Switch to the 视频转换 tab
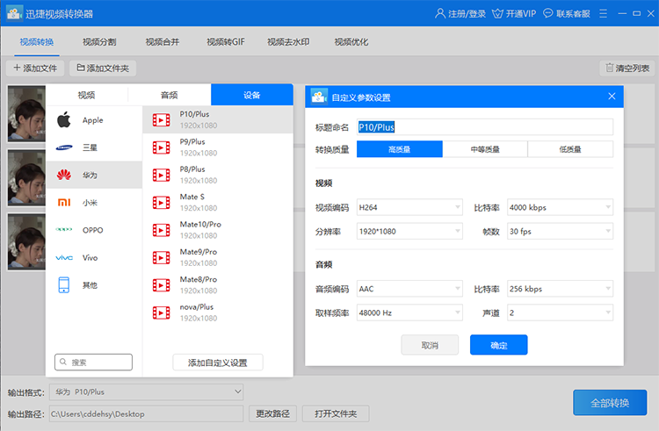 (37, 41)
